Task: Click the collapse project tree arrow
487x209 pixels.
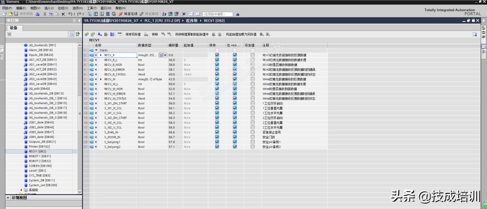Action: click(79, 20)
